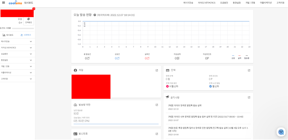Open 계정 card external link icon
This screenshot has height=140, width=288.
click(x=157, y=70)
